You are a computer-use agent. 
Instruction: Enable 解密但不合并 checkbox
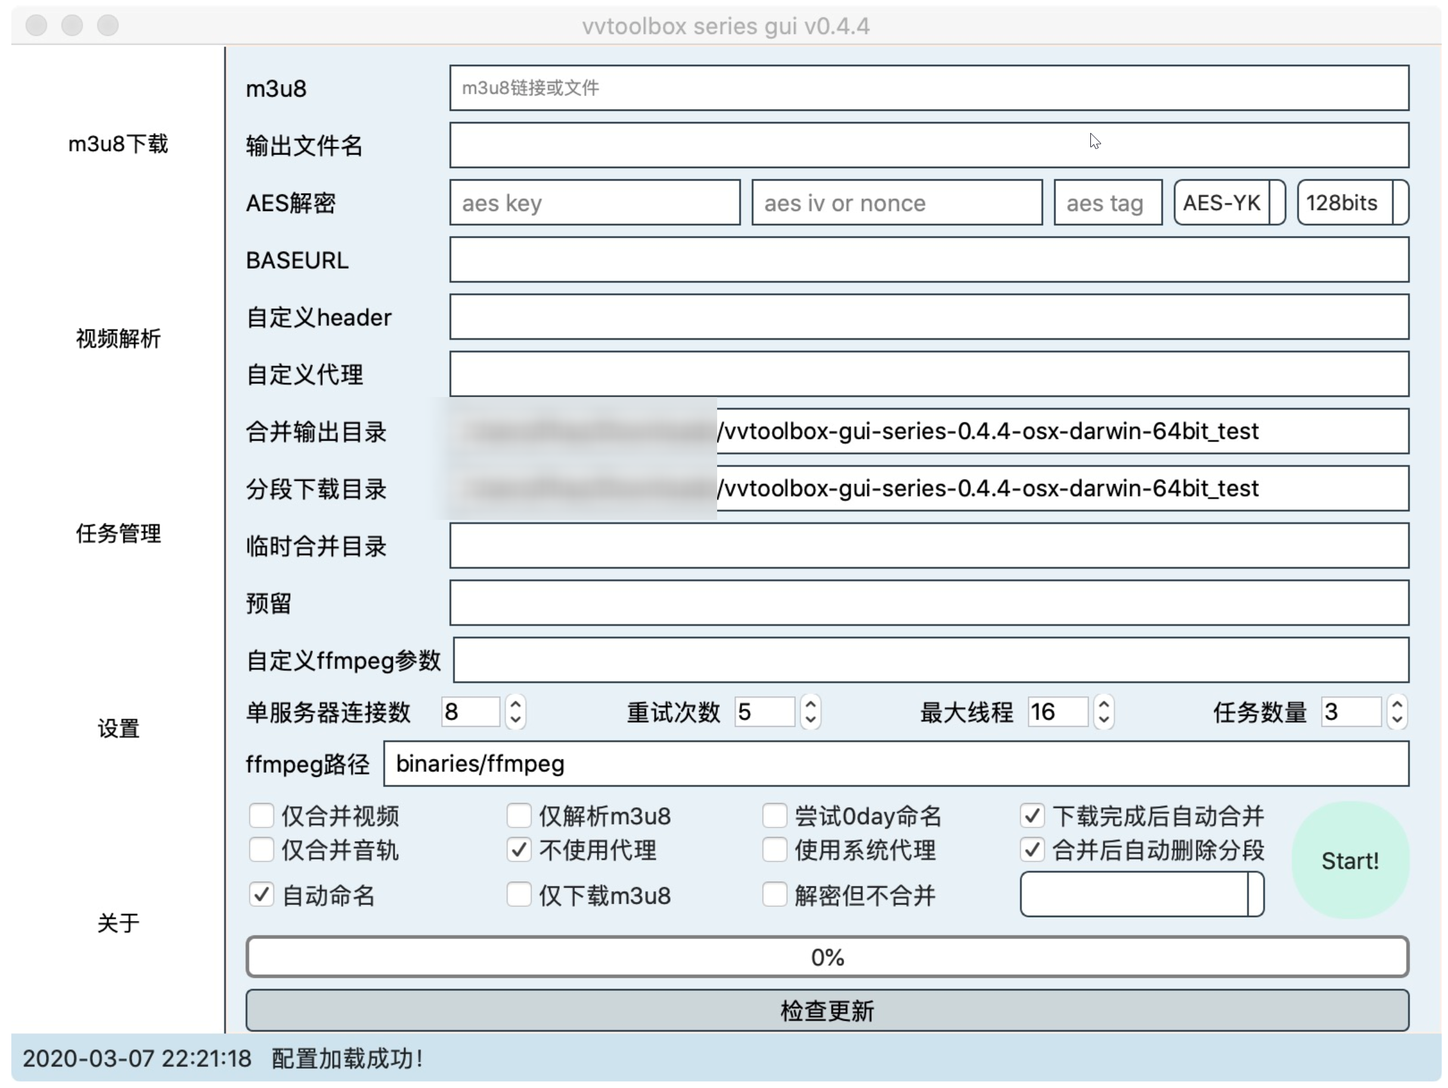(x=774, y=894)
